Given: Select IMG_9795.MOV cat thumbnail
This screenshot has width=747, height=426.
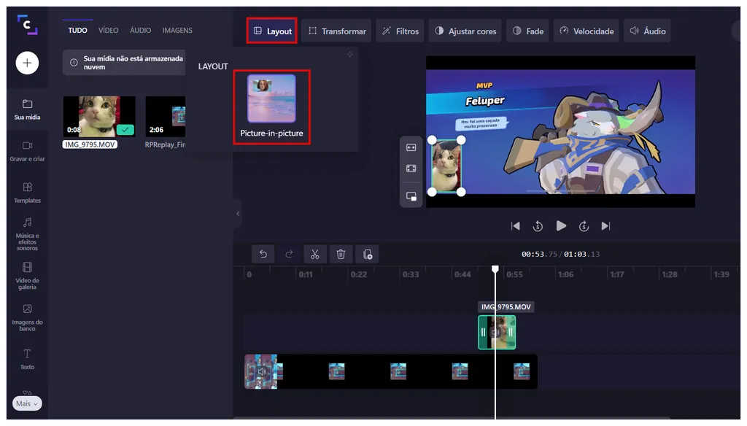Looking at the screenshot, I should (99, 116).
